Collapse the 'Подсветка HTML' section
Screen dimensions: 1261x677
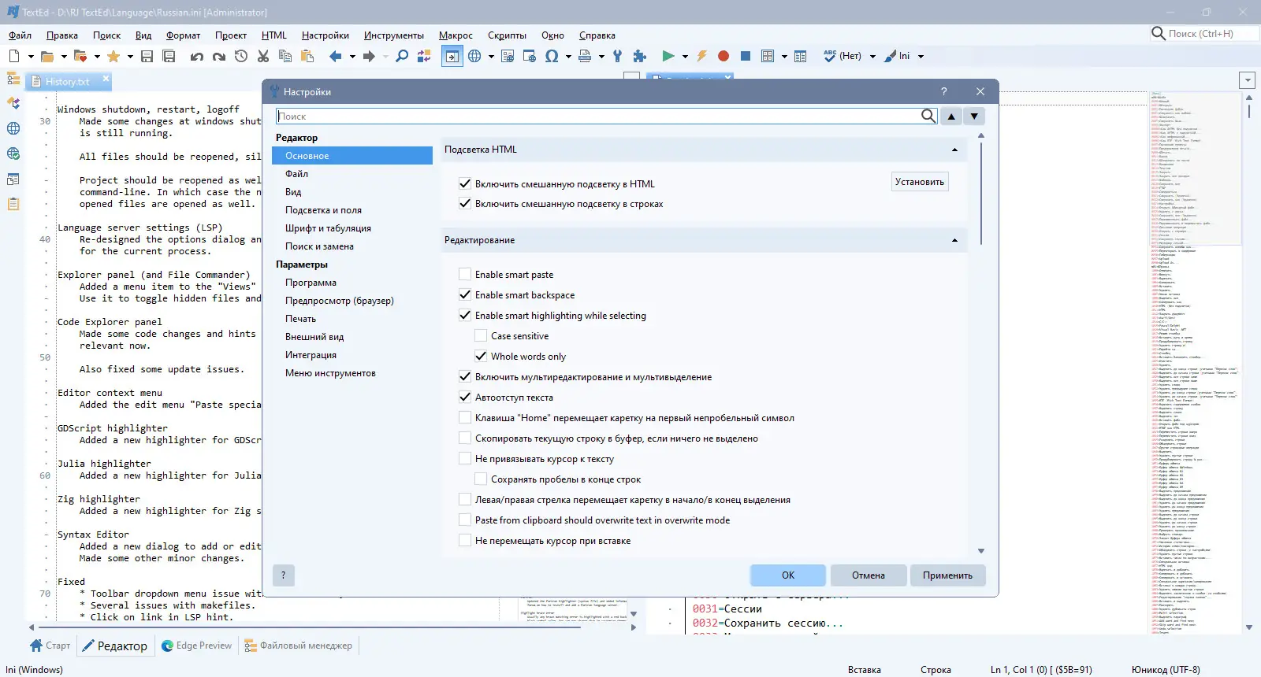pos(954,150)
